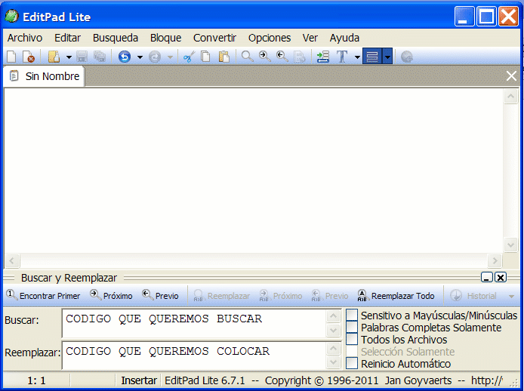
Task: Click the grayed redo arrow icon
Action: (154, 57)
